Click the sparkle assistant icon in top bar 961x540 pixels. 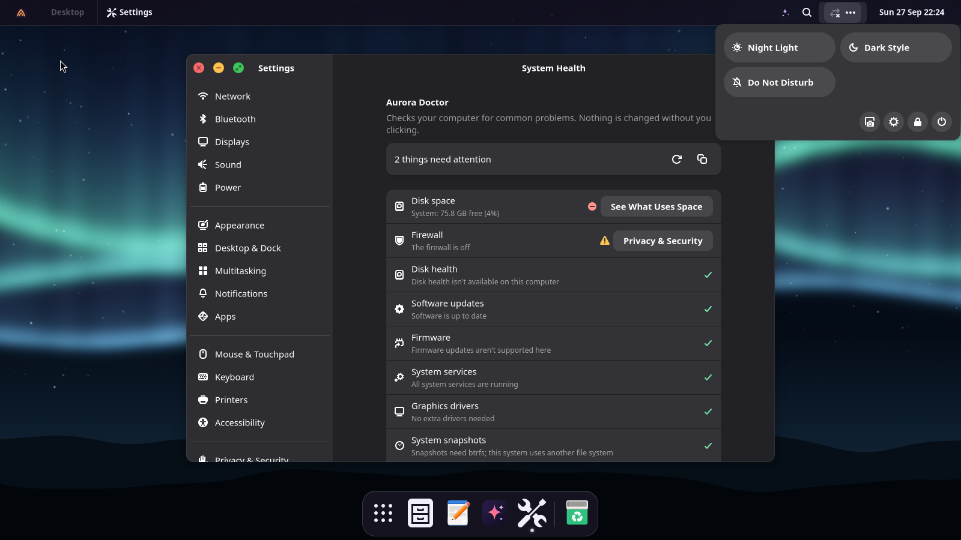[786, 12]
